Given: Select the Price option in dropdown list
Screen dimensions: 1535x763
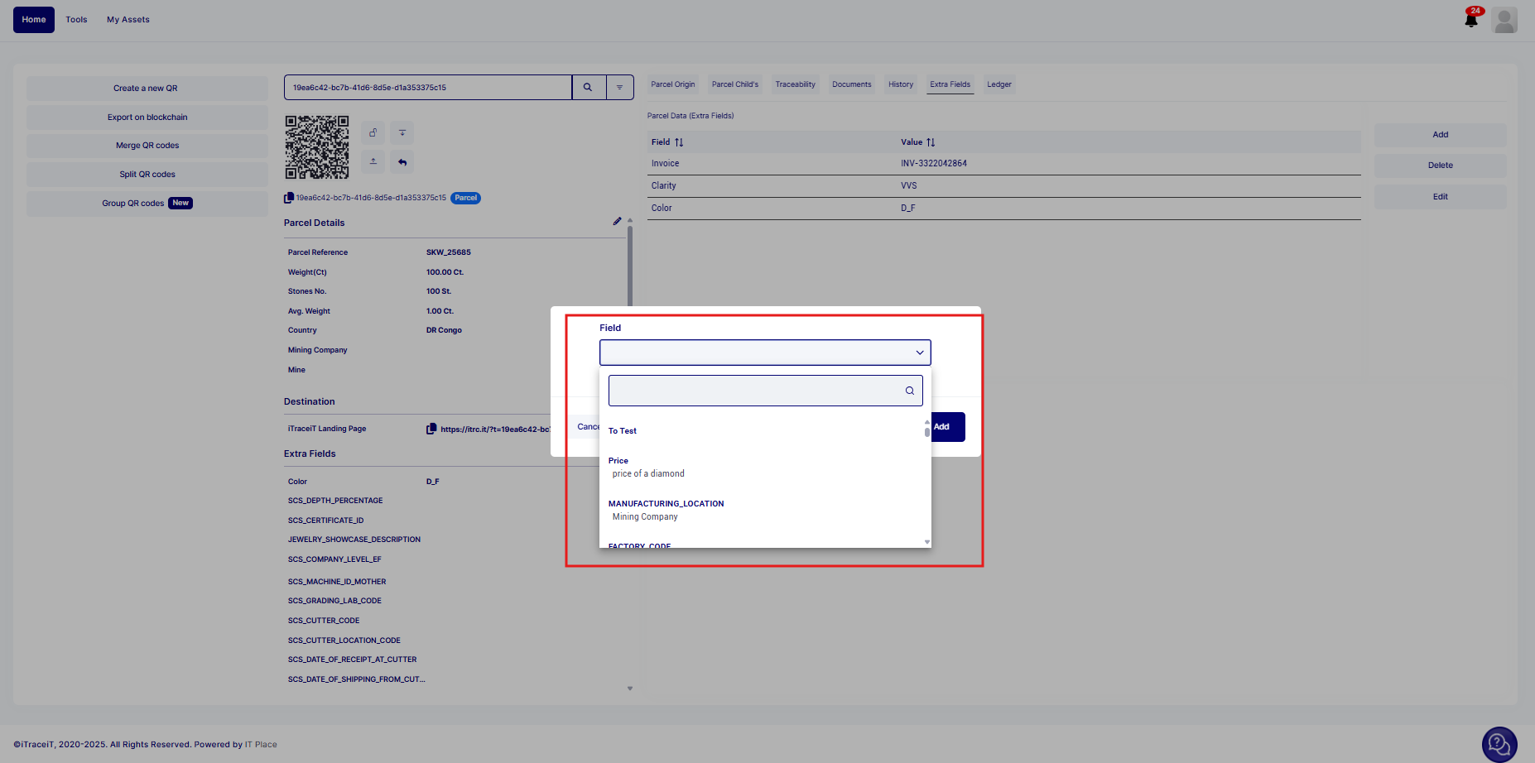Looking at the screenshot, I should [x=618, y=461].
